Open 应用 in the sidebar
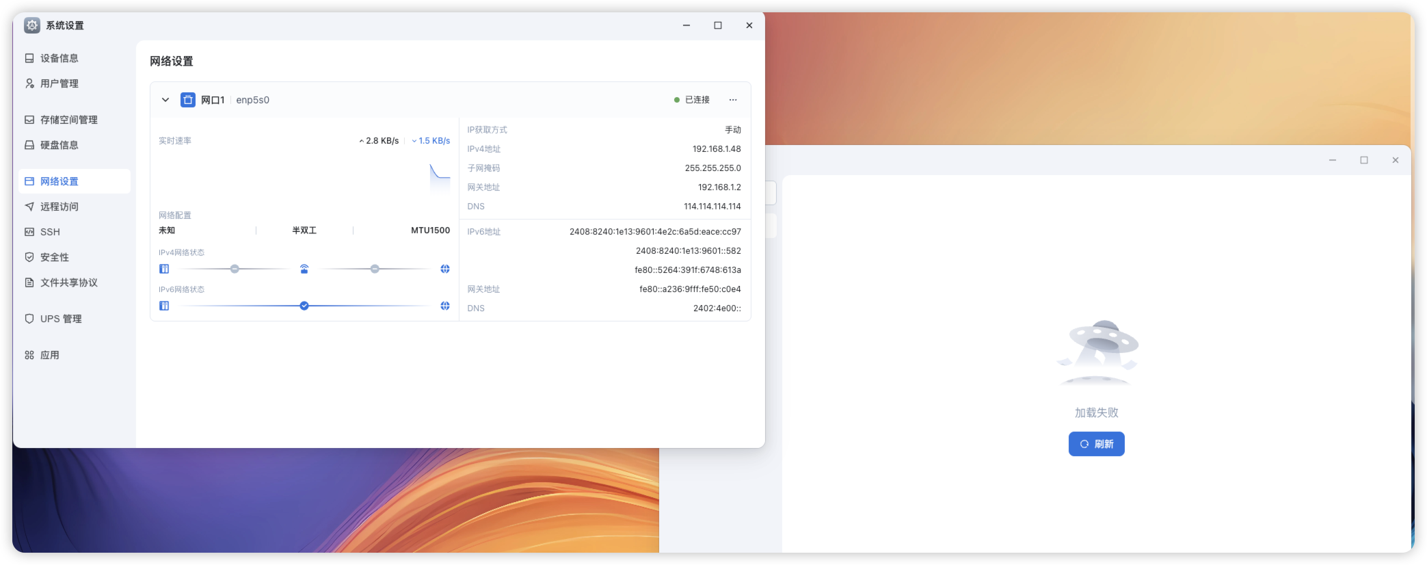The image size is (1427, 565). point(75,355)
